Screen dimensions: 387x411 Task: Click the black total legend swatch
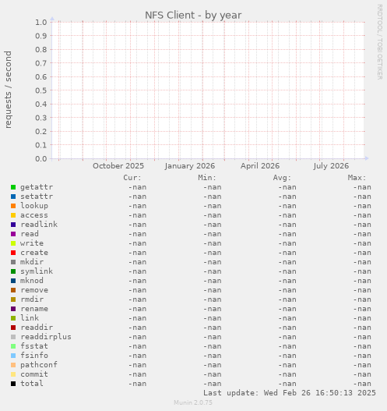point(13,384)
